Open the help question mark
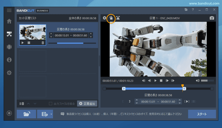The image size is (222, 128). 193,9
